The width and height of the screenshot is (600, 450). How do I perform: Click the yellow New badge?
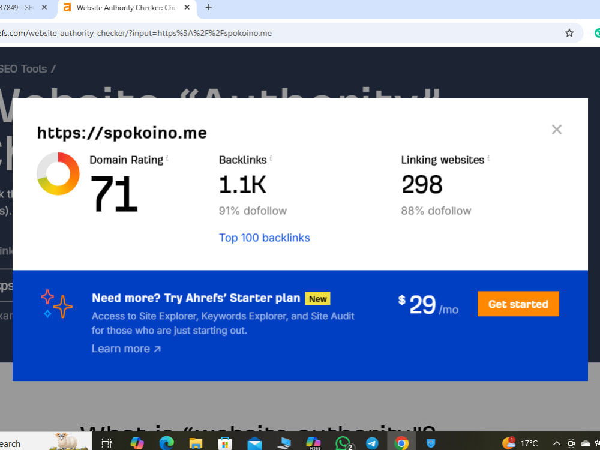(x=317, y=299)
